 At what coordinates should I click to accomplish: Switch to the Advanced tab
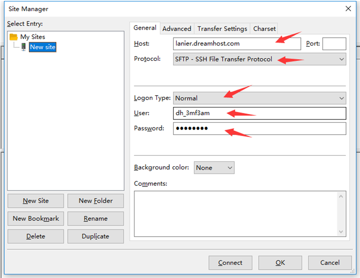coord(177,29)
